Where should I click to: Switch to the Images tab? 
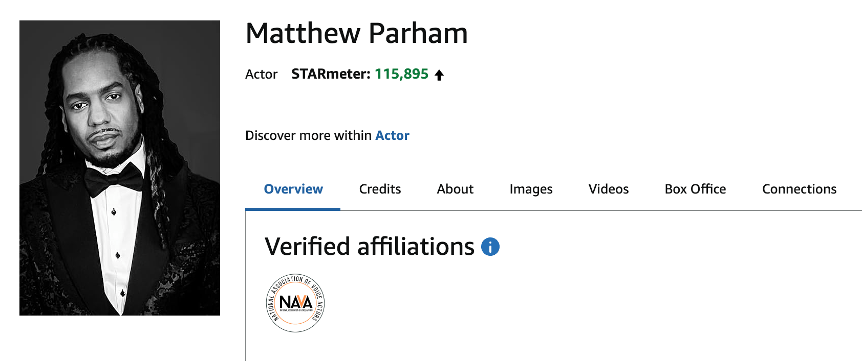click(x=531, y=189)
